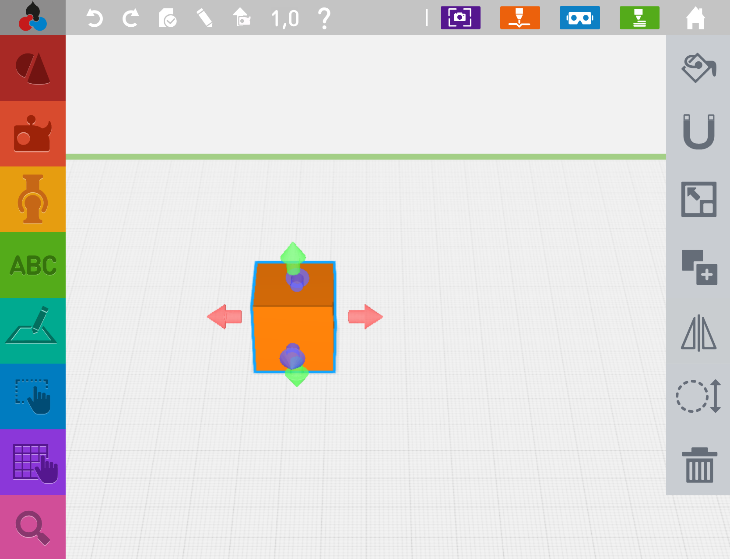This screenshot has width=730, height=559.
Task: Click the orange 3D print download button
Action: (x=520, y=18)
